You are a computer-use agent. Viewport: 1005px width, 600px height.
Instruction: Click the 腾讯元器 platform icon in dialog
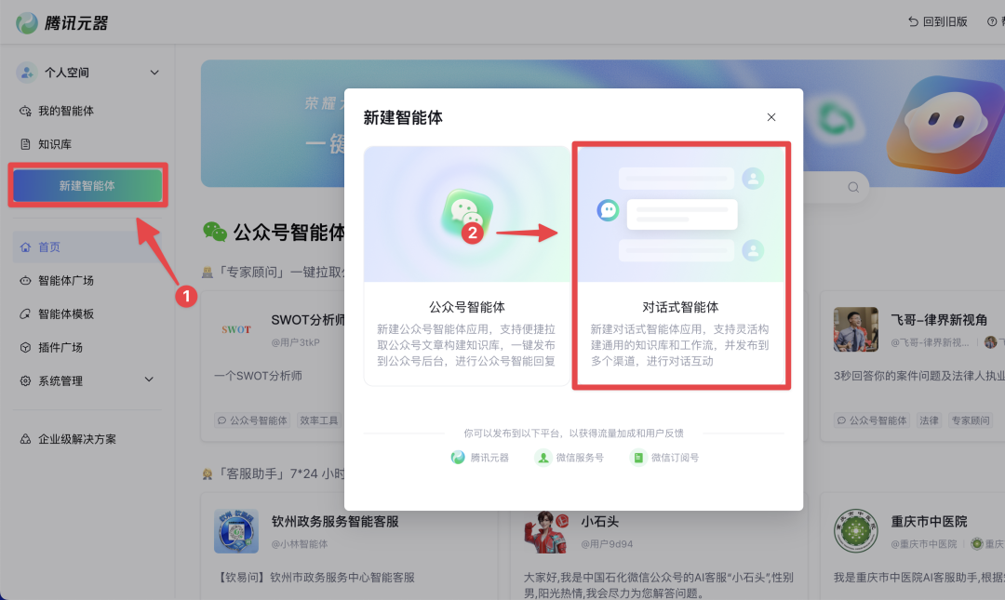(x=458, y=457)
